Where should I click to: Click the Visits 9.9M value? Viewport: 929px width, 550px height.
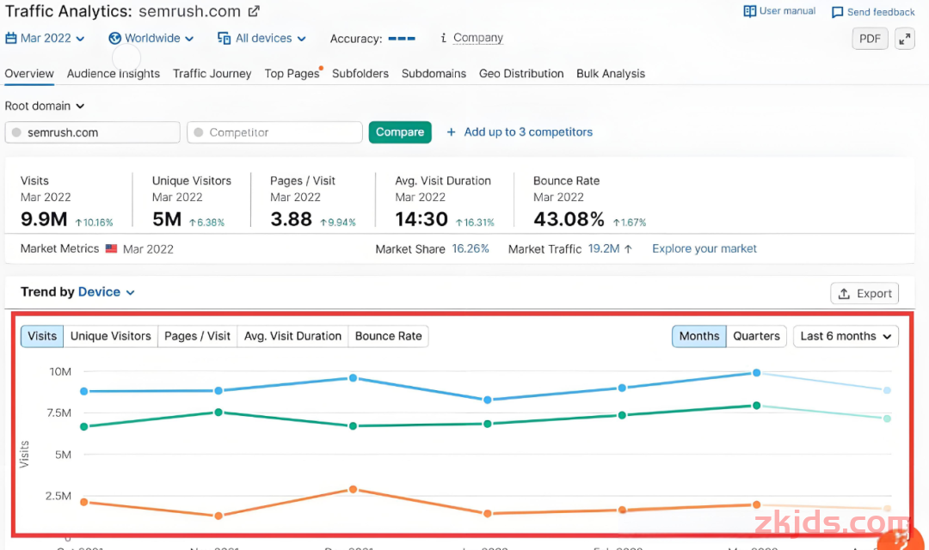pyautogui.click(x=44, y=219)
